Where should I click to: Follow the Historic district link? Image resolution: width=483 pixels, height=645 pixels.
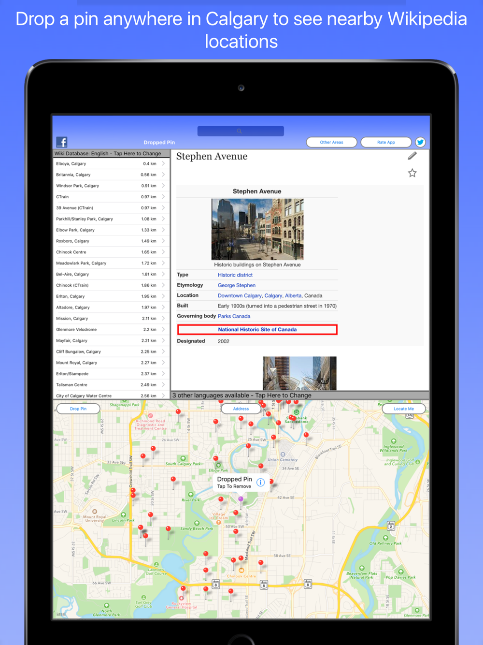click(235, 275)
